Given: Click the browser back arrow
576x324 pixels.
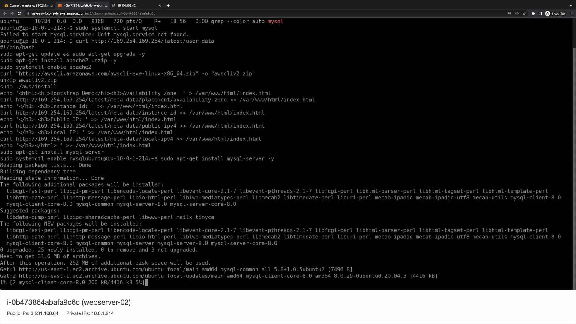Looking at the screenshot, I should pos(5,13).
